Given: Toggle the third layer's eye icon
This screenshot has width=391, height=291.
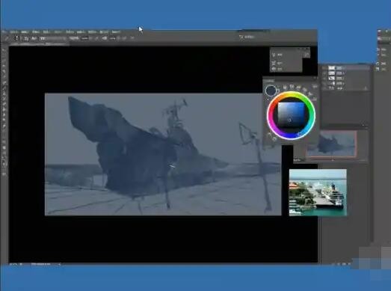Looking at the screenshot, I should (x=324, y=78).
